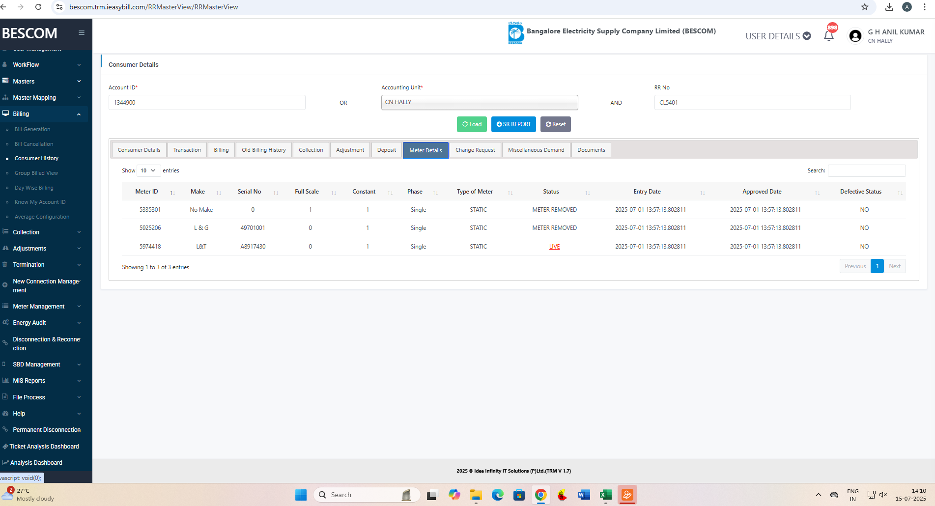Image resolution: width=935 pixels, height=506 pixels.
Task: Expand the Masters sidebar menu
Action: 44,81
